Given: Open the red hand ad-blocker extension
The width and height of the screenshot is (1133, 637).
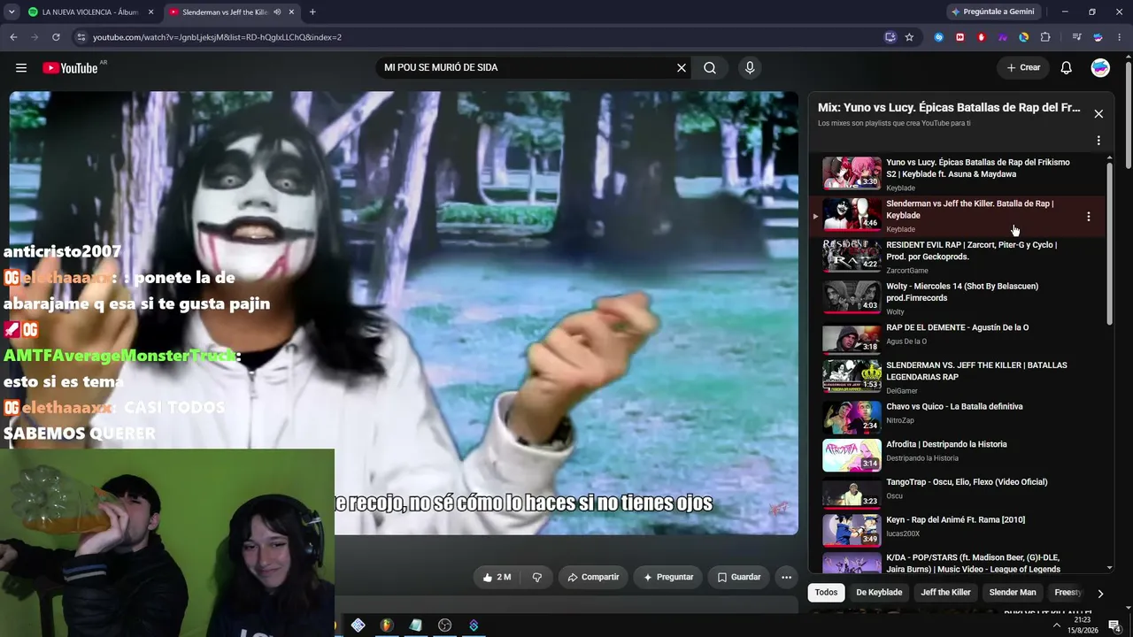Looking at the screenshot, I should pos(982,37).
